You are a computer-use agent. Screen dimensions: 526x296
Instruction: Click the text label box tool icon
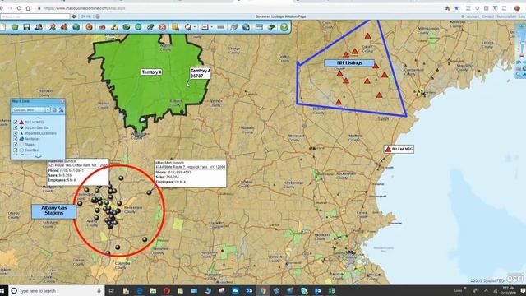point(205,27)
